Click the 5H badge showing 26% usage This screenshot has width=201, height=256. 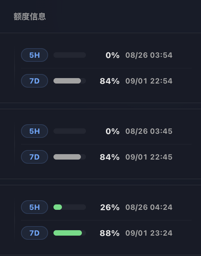(x=35, y=207)
